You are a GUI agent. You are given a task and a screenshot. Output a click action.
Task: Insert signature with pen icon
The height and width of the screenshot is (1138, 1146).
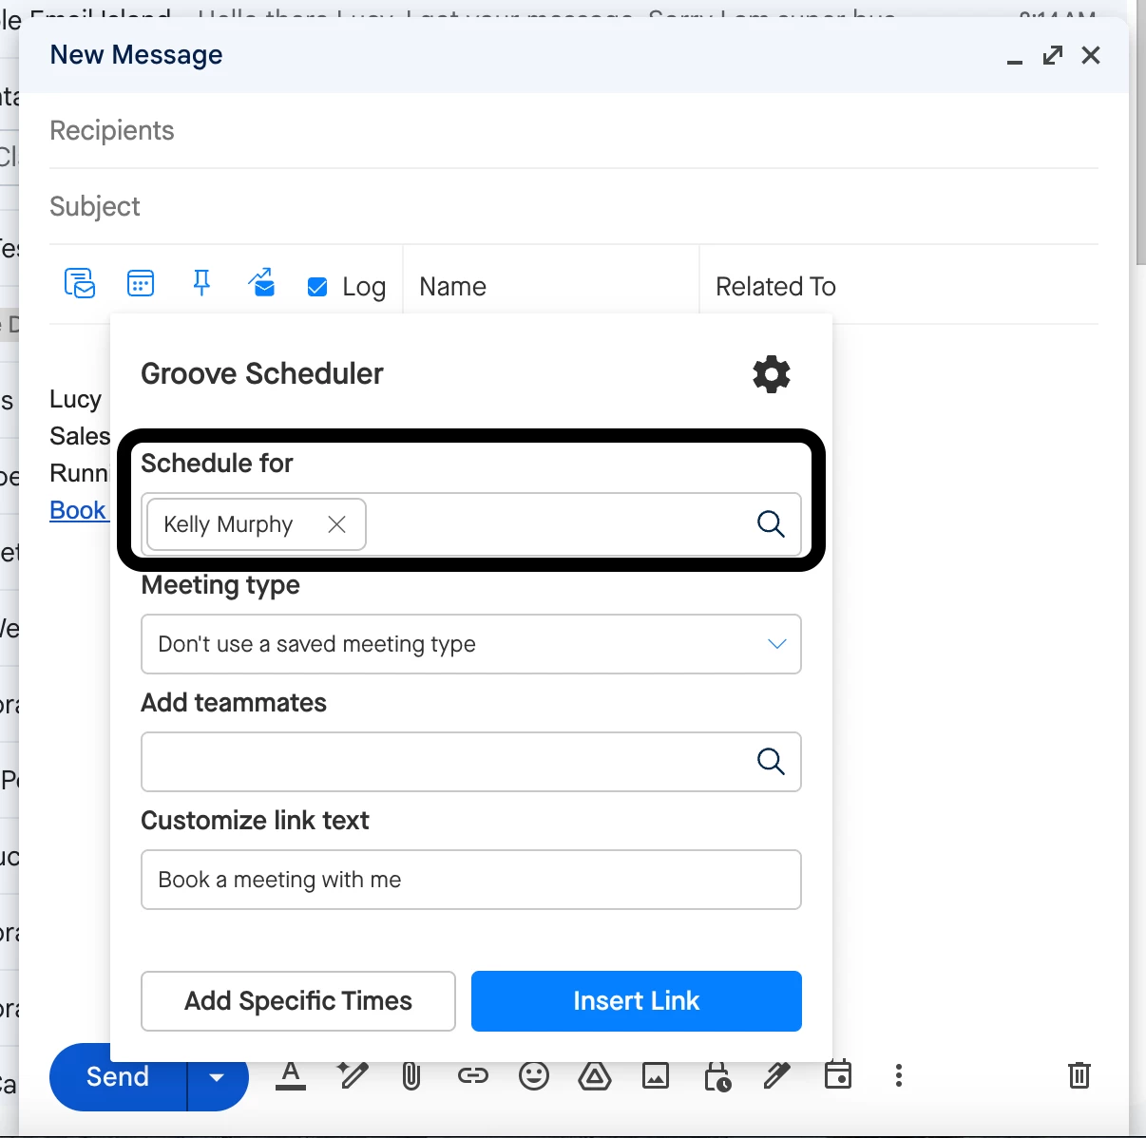[777, 1076]
